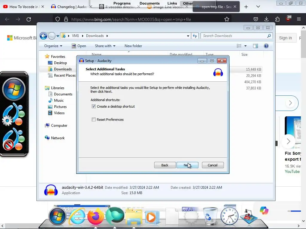Refresh the Downloads folder view
Screen dimensions: 306x229
coord(195,36)
